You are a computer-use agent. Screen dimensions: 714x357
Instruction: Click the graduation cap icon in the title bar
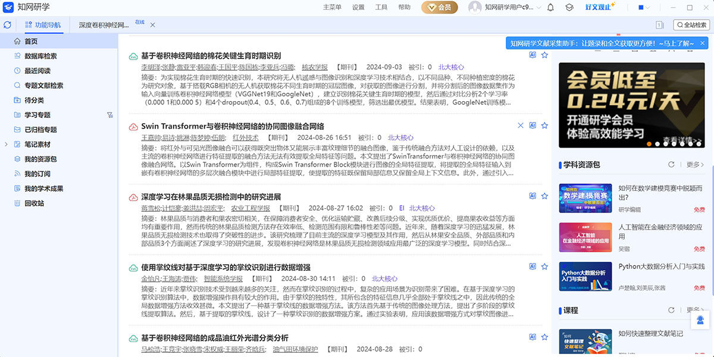569,8
